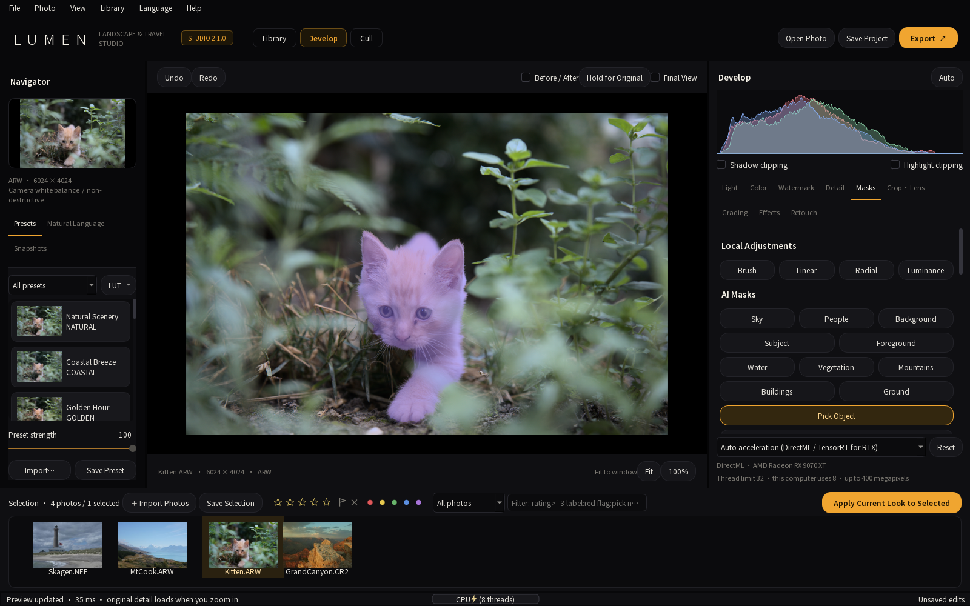Set rating to one star
970x606 pixels.
pos(278,502)
